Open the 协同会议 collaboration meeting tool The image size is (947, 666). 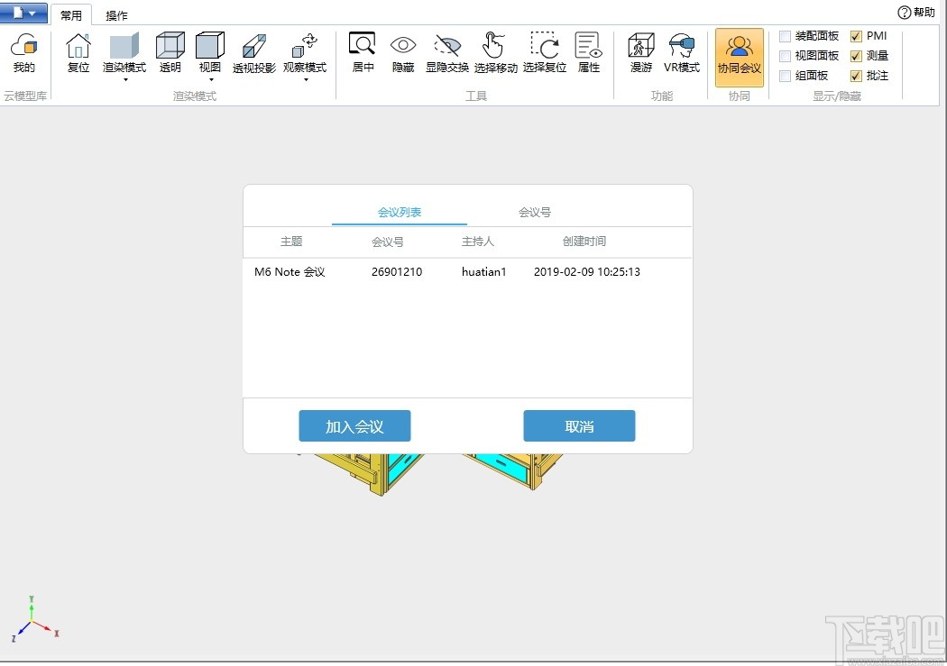tap(739, 56)
